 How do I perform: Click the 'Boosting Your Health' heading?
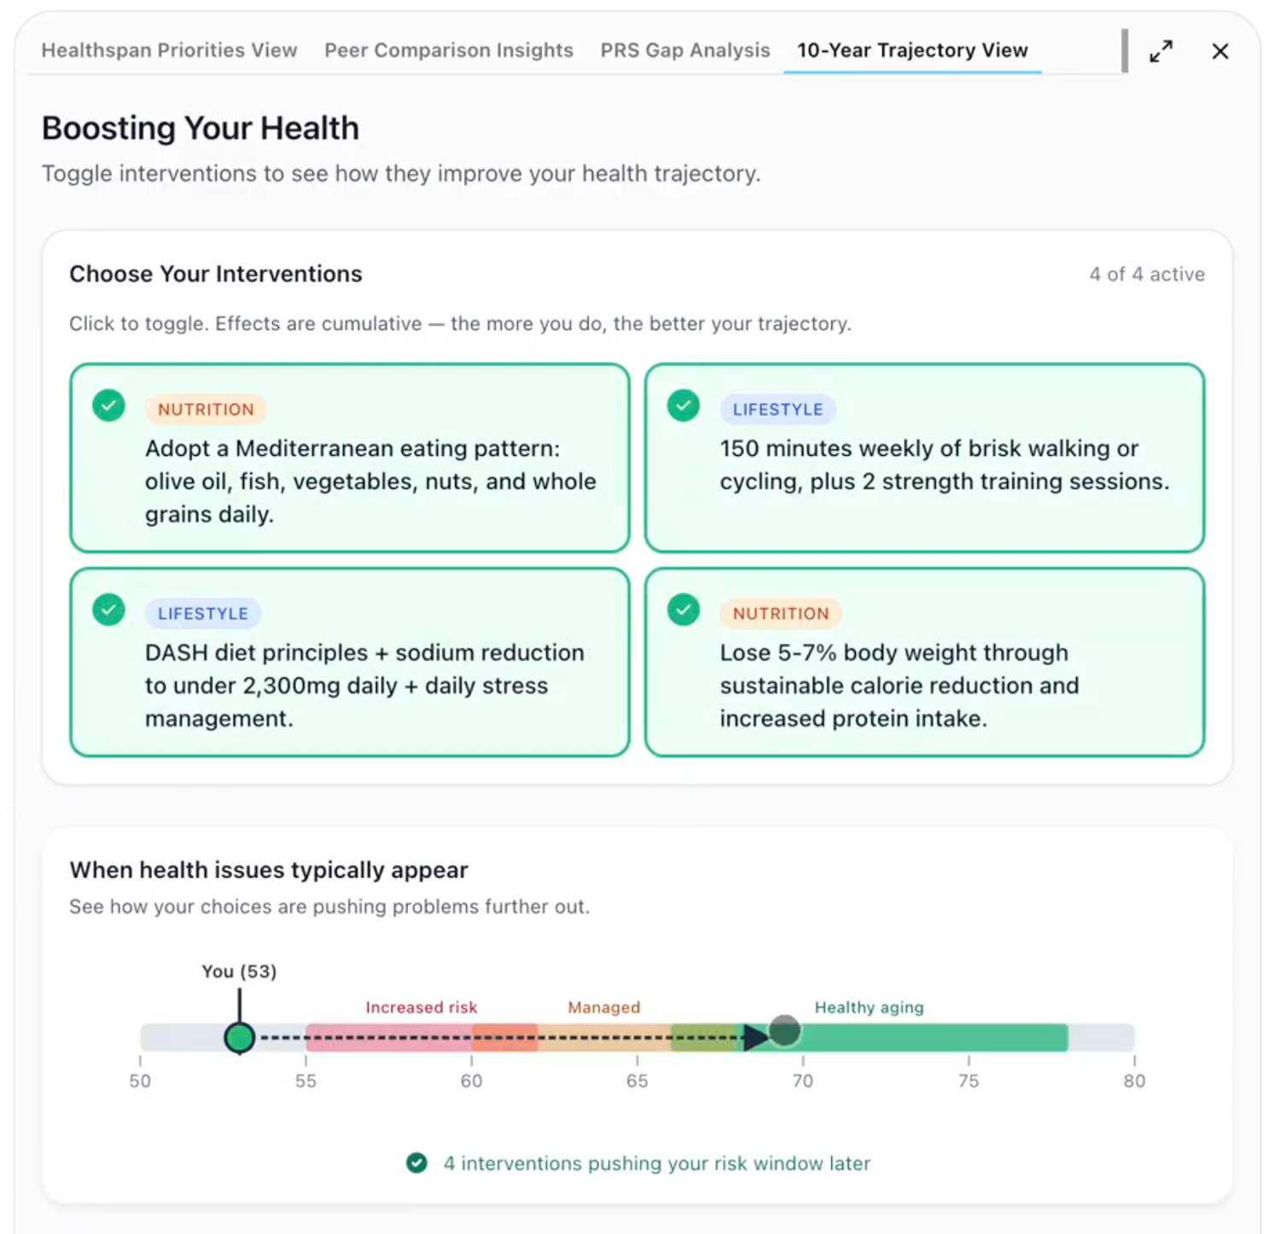(201, 128)
